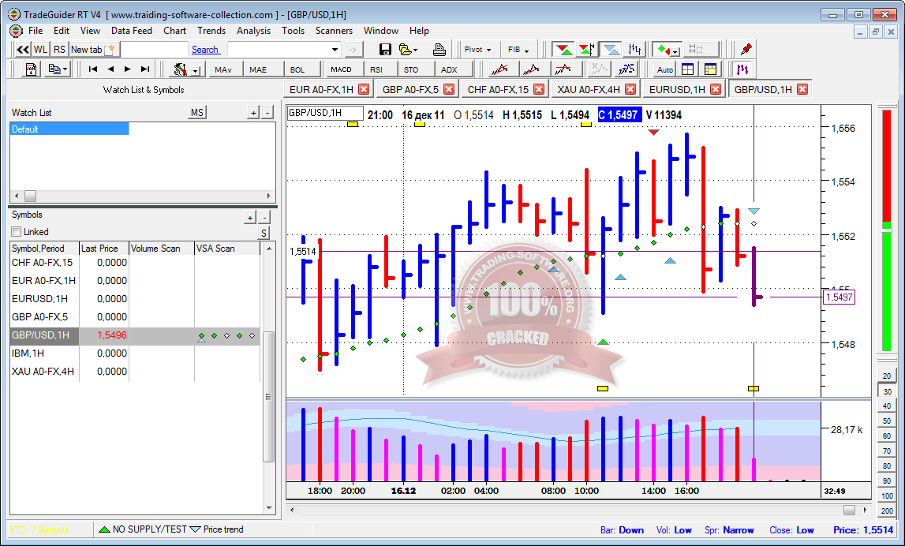This screenshot has width=905, height=546.
Task: Click the printer icon in toolbar
Action: point(439,50)
